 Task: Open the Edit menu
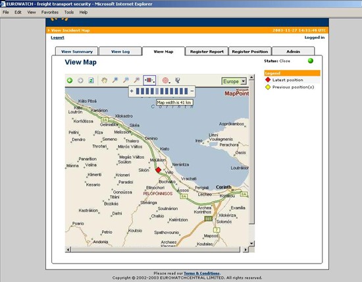pos(18,13)
